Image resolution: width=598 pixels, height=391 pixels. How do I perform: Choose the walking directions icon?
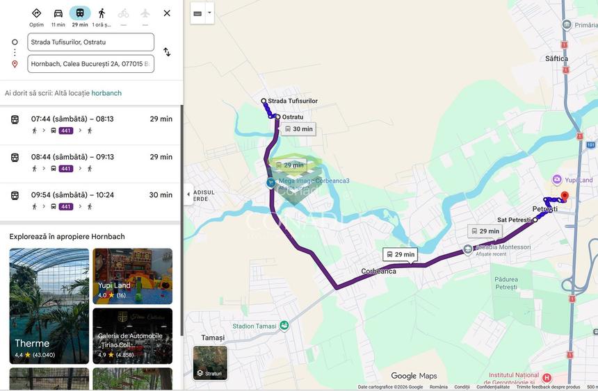coord(102,14)
